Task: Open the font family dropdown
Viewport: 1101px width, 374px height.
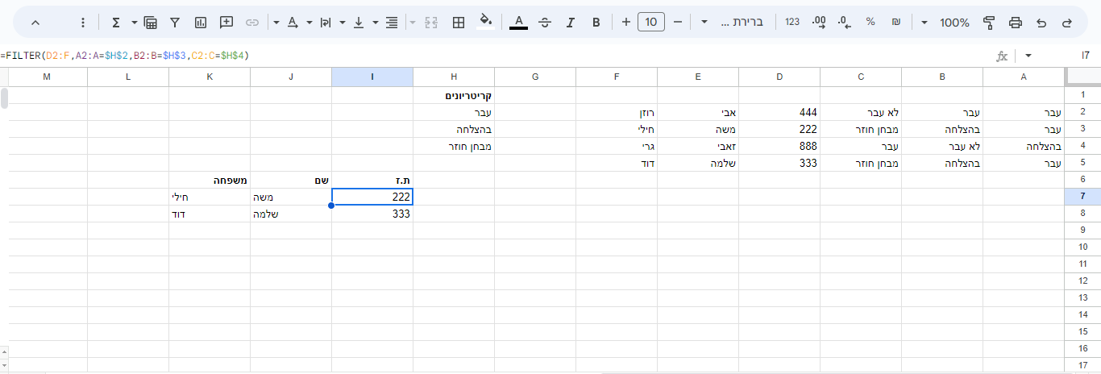Action: pos(733,23)
